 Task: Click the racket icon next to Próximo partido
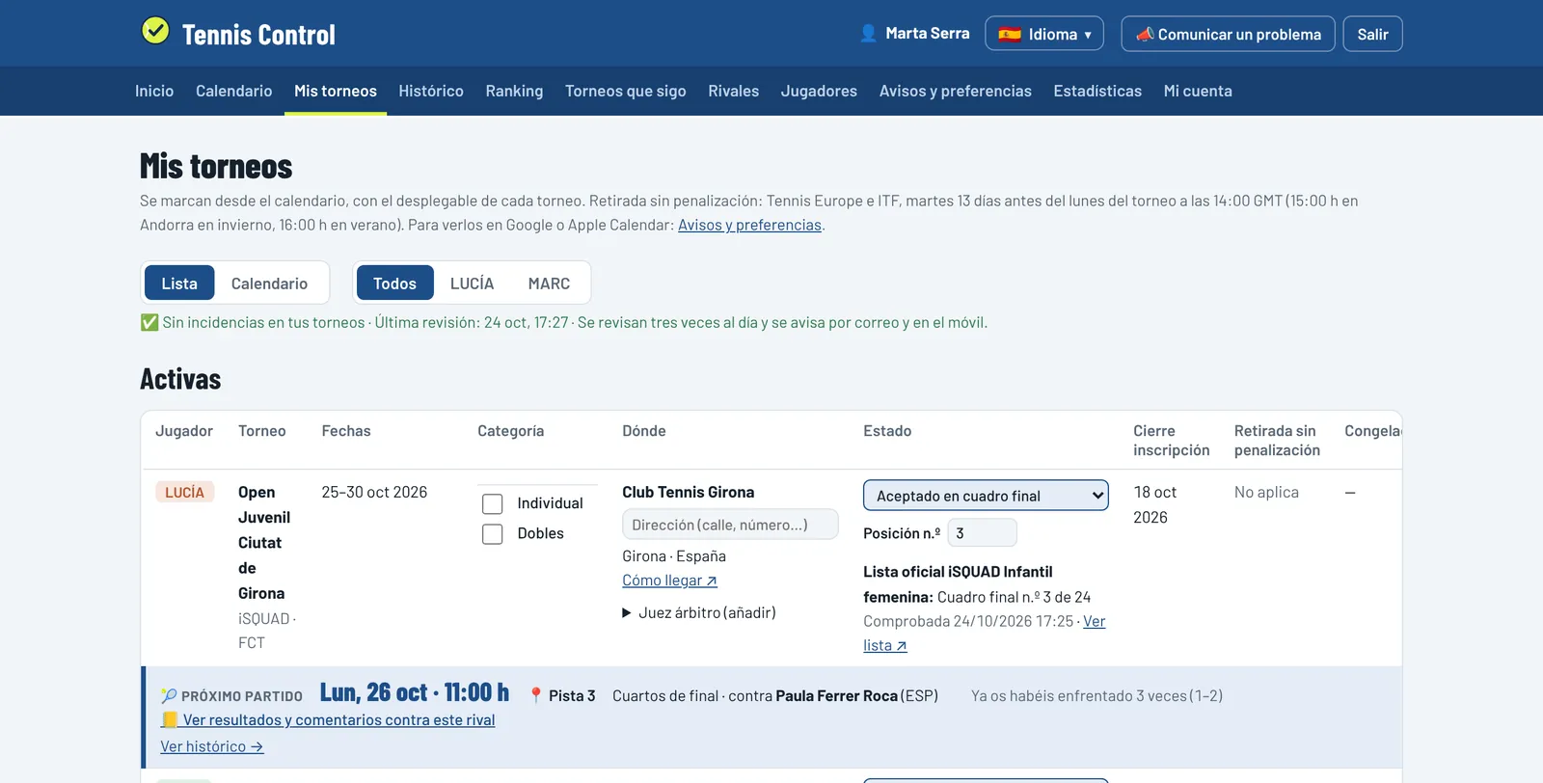tap(169, 696)
